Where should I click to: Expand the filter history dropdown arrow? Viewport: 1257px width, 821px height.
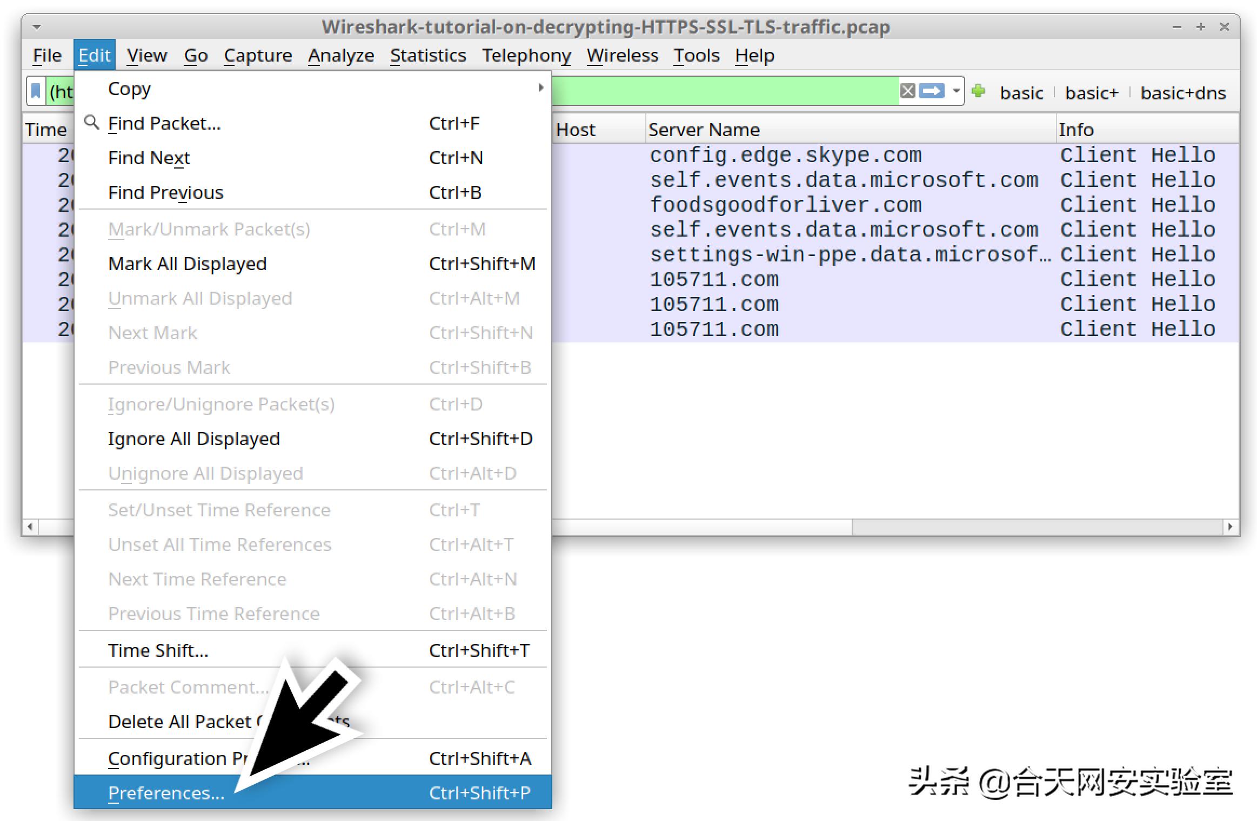click(956, 91)
